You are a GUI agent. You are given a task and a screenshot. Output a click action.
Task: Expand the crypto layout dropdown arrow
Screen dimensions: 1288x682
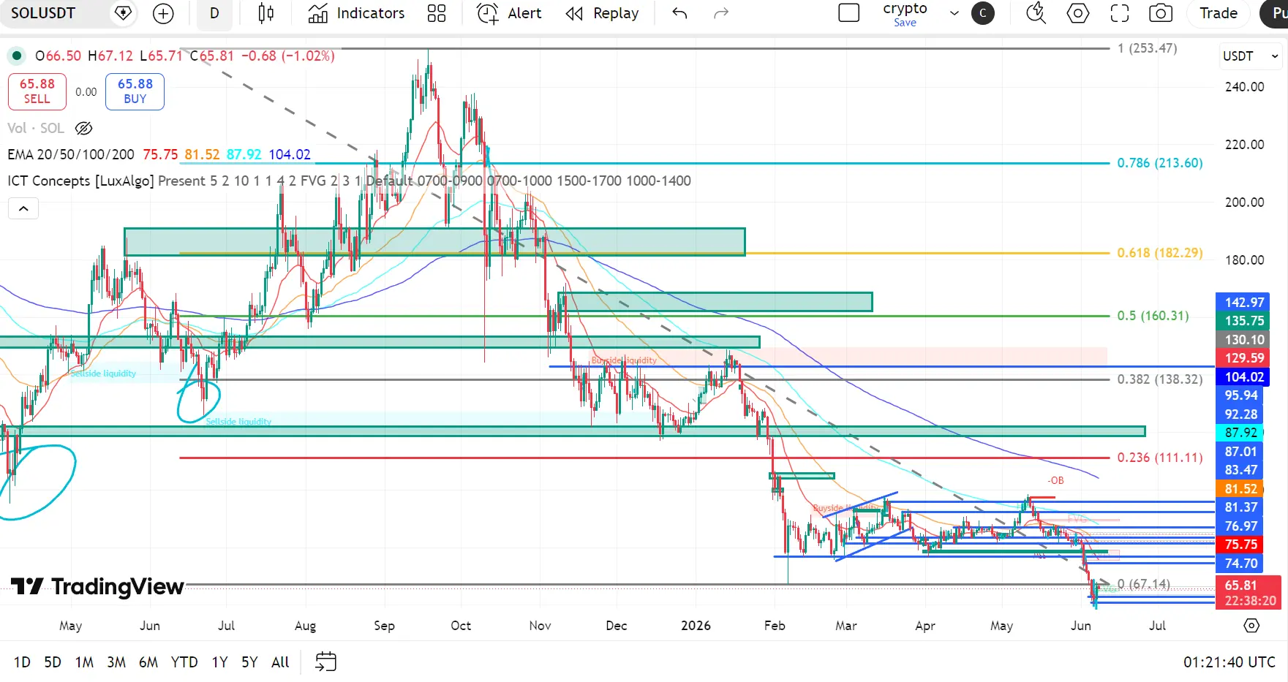[x=954, y=13]
